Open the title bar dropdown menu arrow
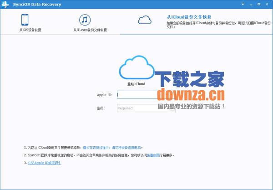Image resolution: width=273 pixels, height=190 pixels. 243,4
